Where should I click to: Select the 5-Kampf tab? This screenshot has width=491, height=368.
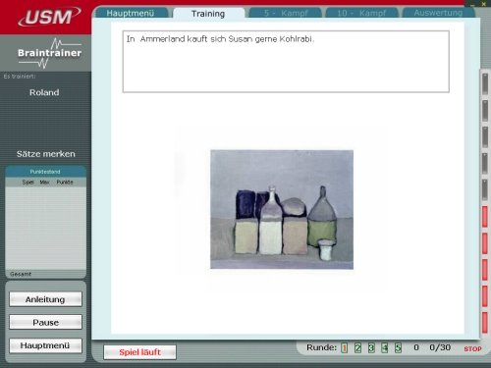coord(286,13)
